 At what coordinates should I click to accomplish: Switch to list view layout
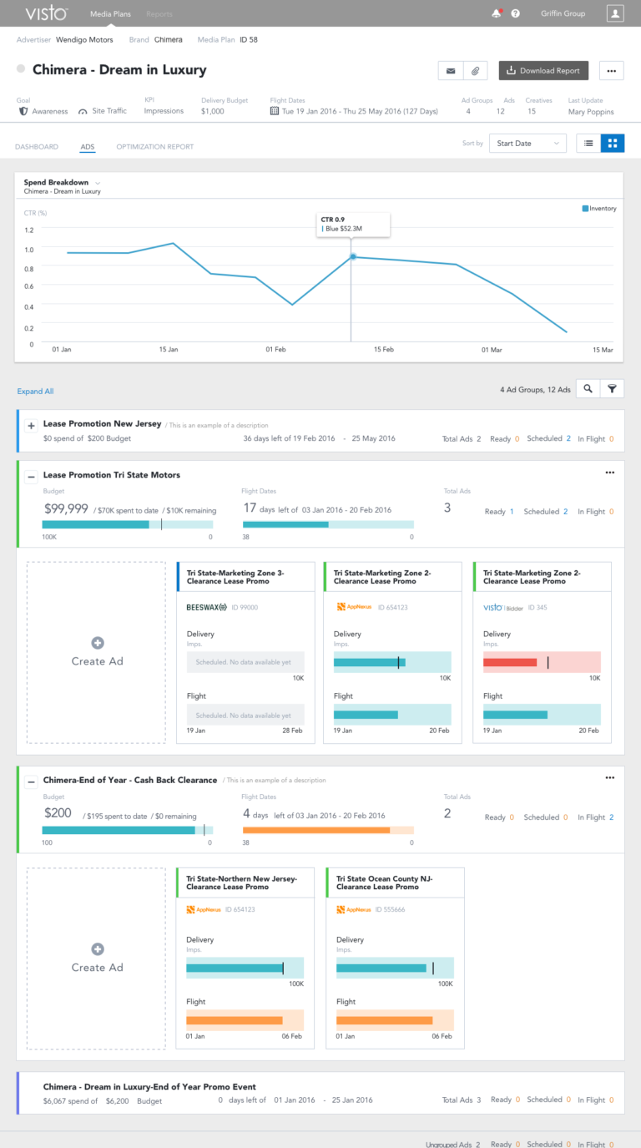point(588,143)
